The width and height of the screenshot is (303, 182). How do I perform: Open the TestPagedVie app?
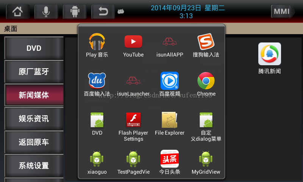(133, 162)
